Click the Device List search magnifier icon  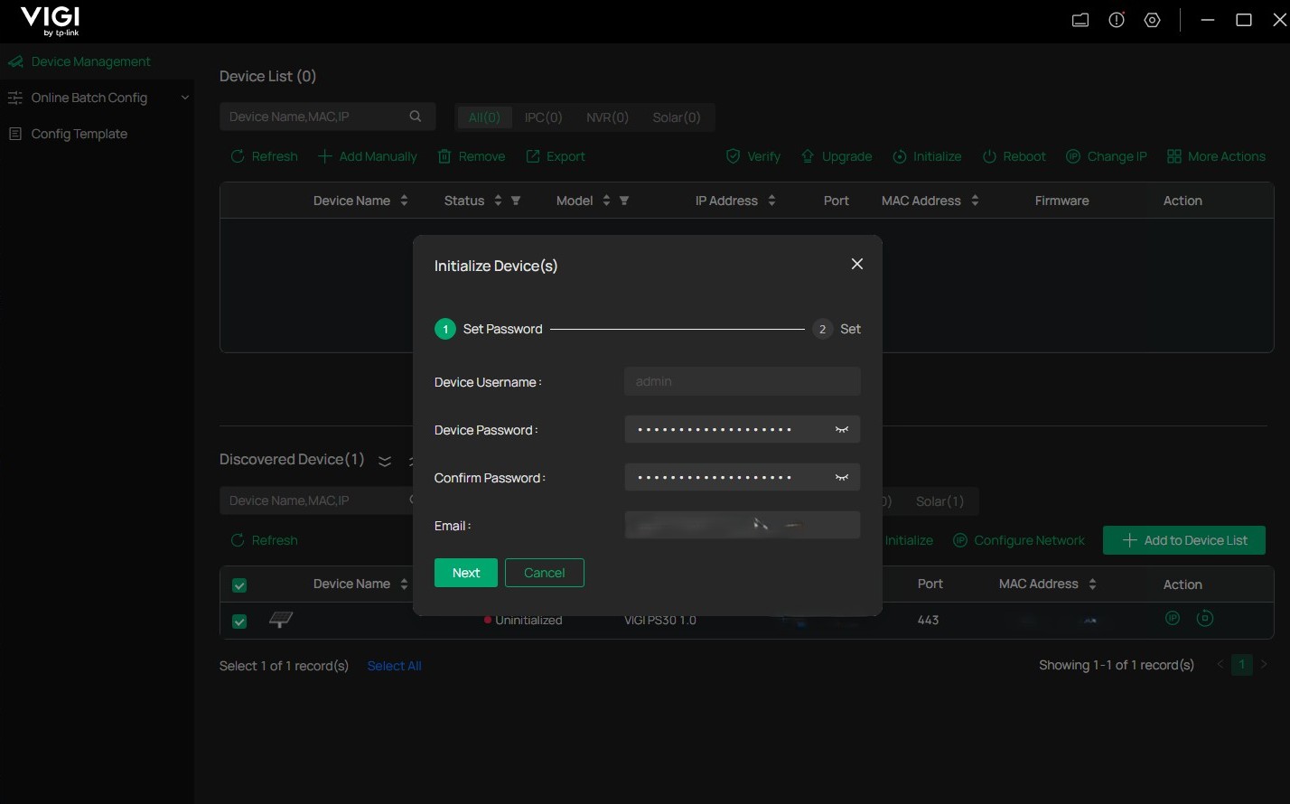tap(416, 117)
